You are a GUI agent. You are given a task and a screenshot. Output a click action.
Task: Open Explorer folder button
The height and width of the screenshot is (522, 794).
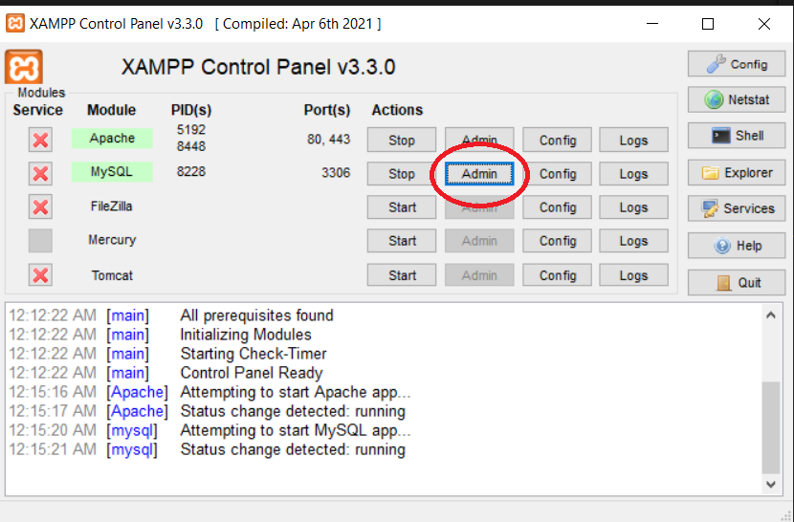coord(737,173)
